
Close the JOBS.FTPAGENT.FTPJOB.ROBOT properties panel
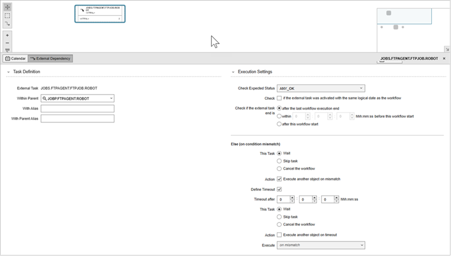pyautogui.click(x=444, y=59)
